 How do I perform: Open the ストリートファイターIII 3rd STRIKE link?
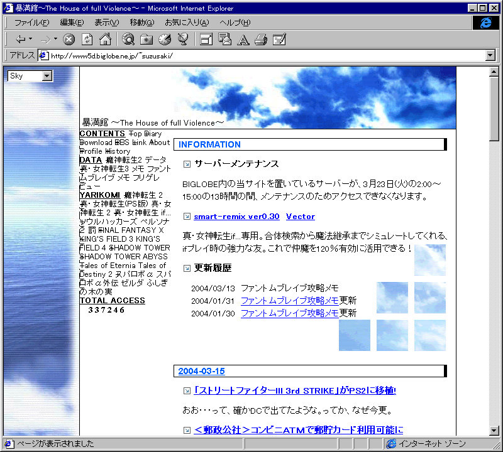tap(295, 390)
